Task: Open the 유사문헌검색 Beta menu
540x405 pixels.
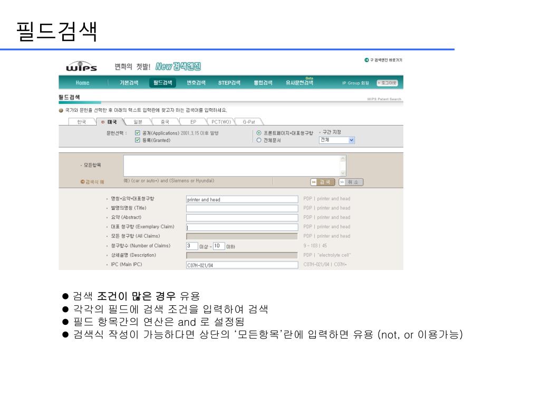Action: pos(300,82)
